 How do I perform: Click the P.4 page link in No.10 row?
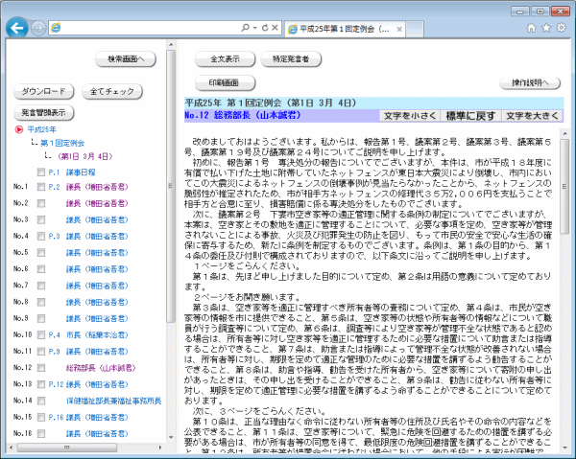click(x=55, y=335)
